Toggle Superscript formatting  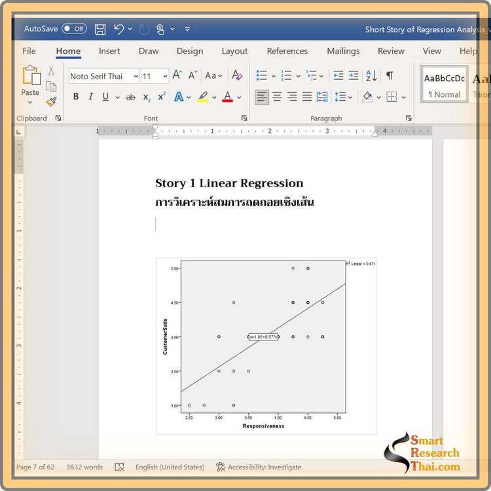pos(162,96)
